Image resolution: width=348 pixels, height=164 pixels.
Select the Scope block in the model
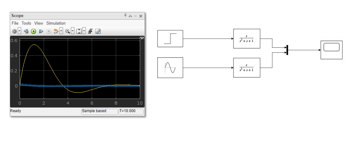[x=332, y=50]
